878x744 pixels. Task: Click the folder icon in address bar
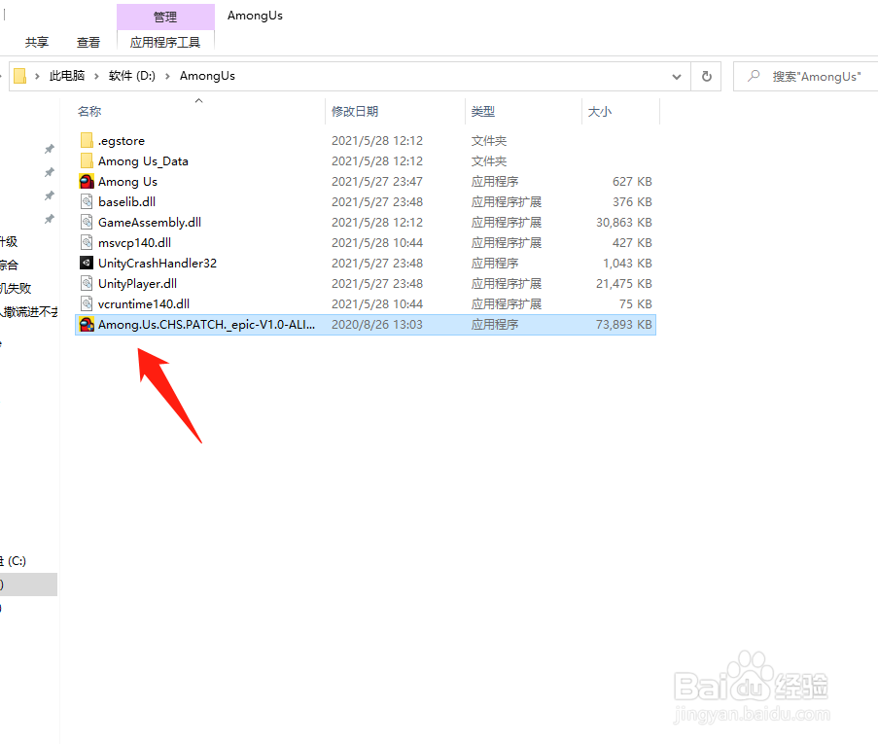(20, 76)
